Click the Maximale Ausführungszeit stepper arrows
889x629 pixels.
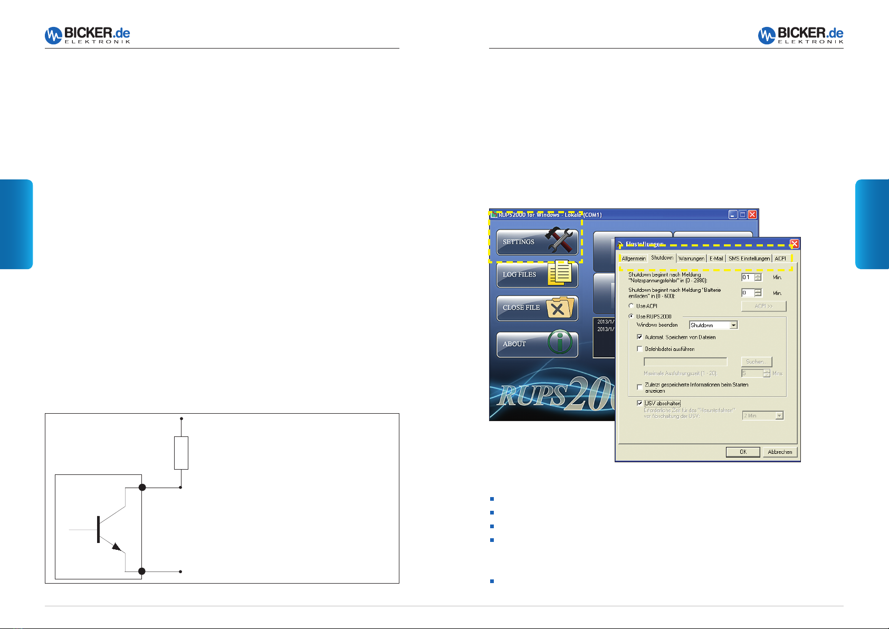(767, 373)
